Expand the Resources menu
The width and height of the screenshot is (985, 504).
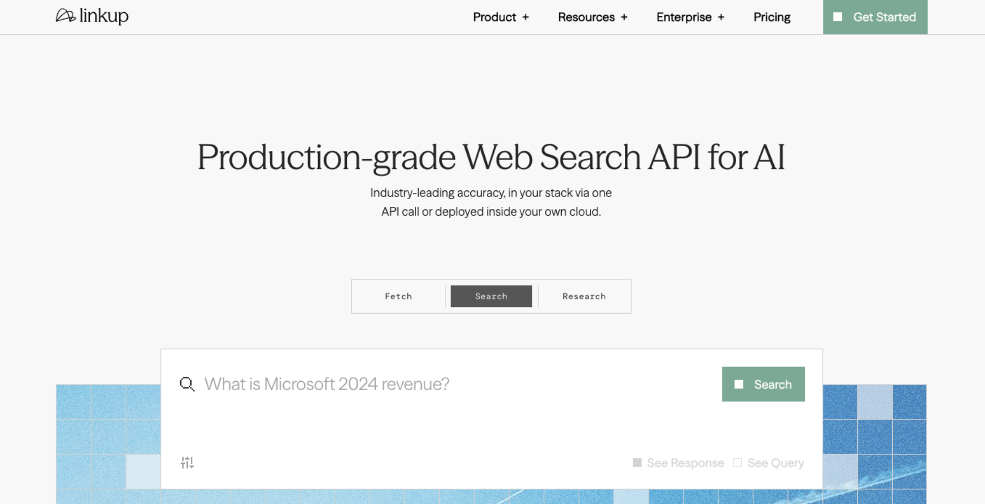click(x=593, y=17)
